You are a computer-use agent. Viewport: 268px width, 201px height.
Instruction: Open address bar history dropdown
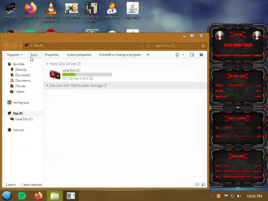pos(142,46)
